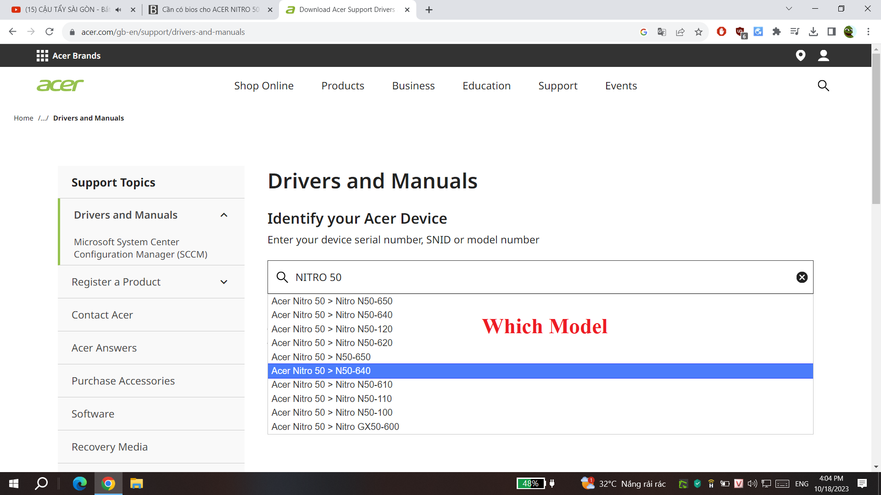Open Shop Online menu
881x495 pixels.
(x=264, y=86)
